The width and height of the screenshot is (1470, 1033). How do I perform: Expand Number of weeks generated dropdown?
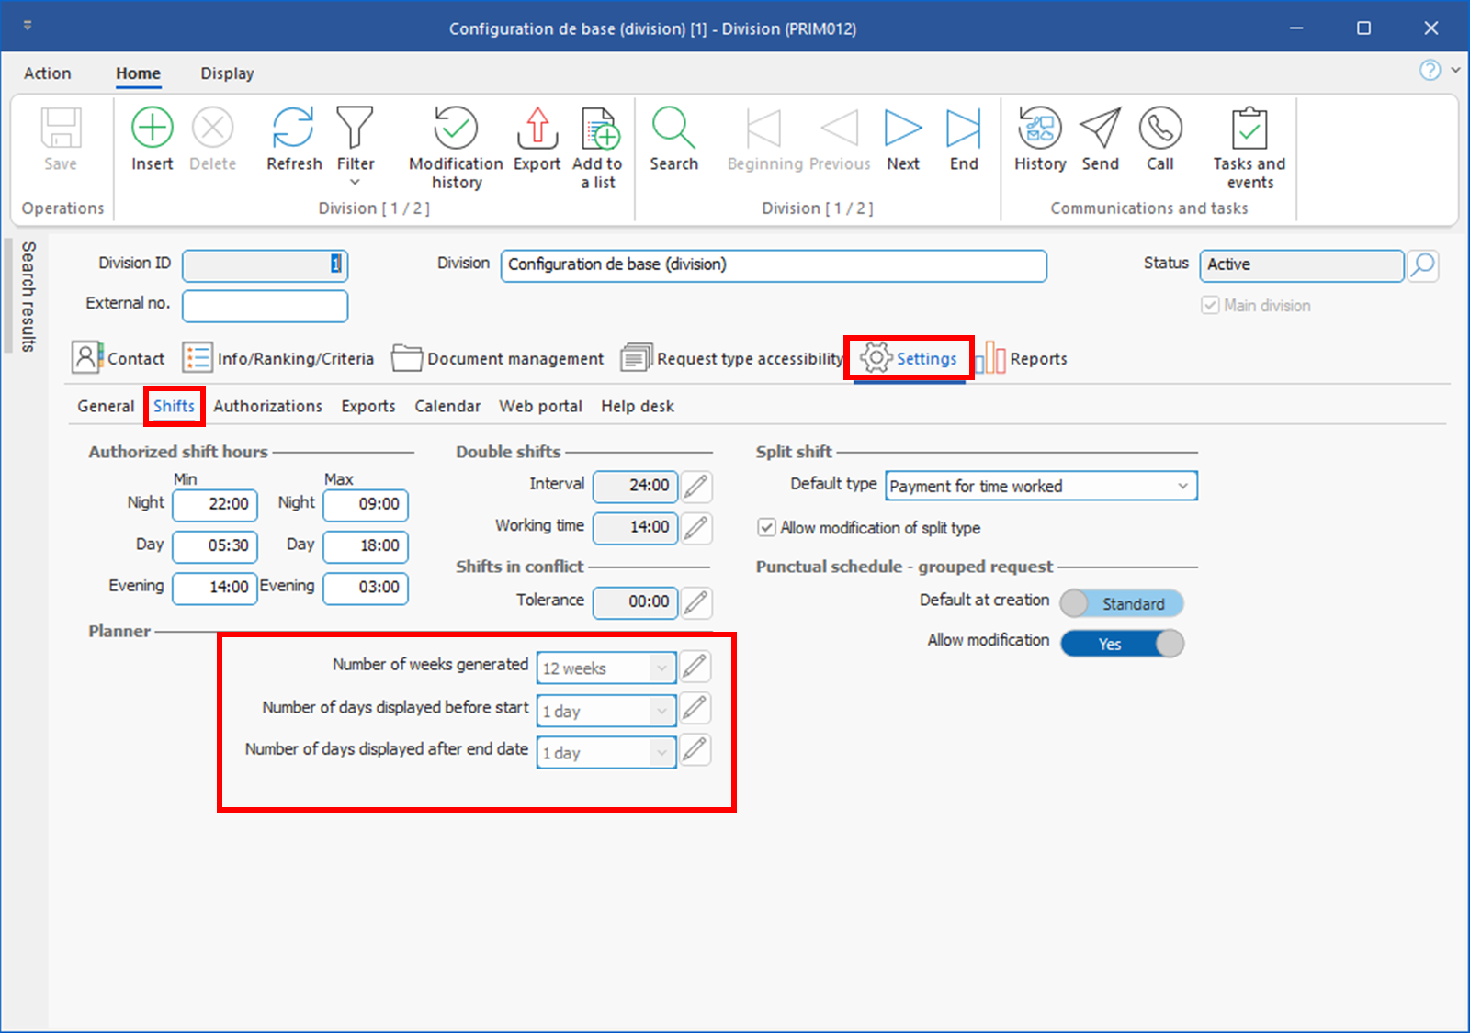(x=661, y=668)
